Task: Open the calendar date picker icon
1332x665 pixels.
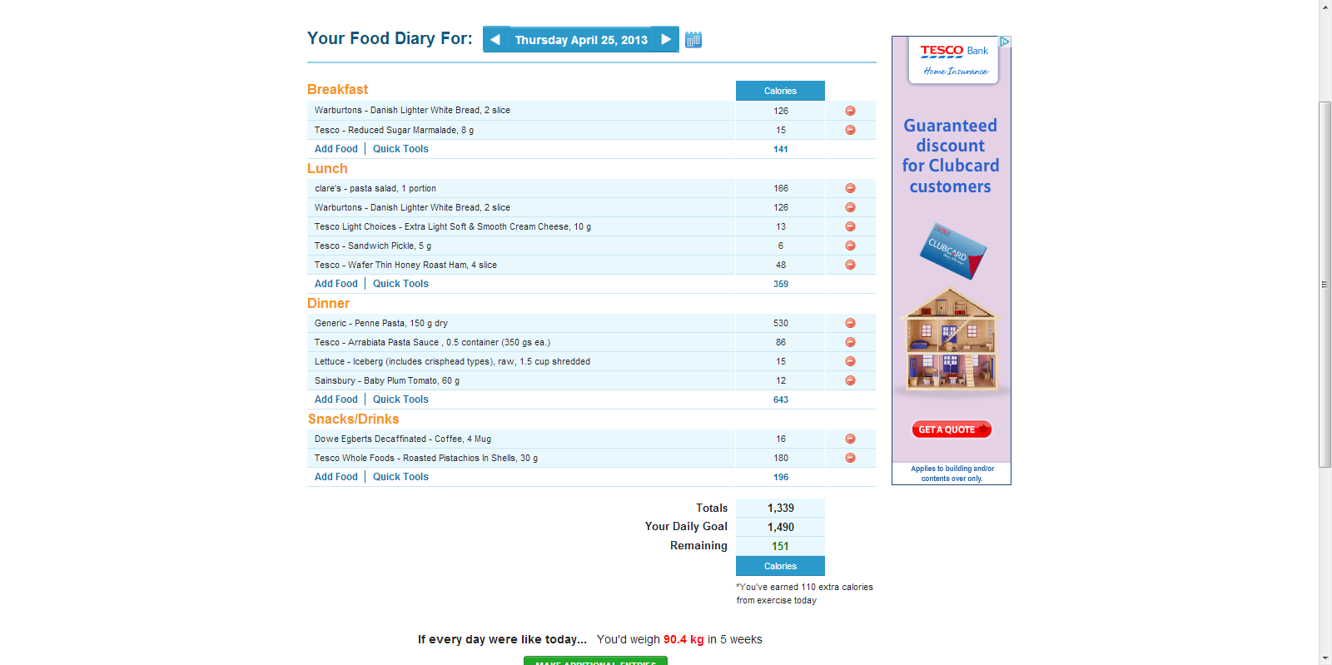Action: 693,39
